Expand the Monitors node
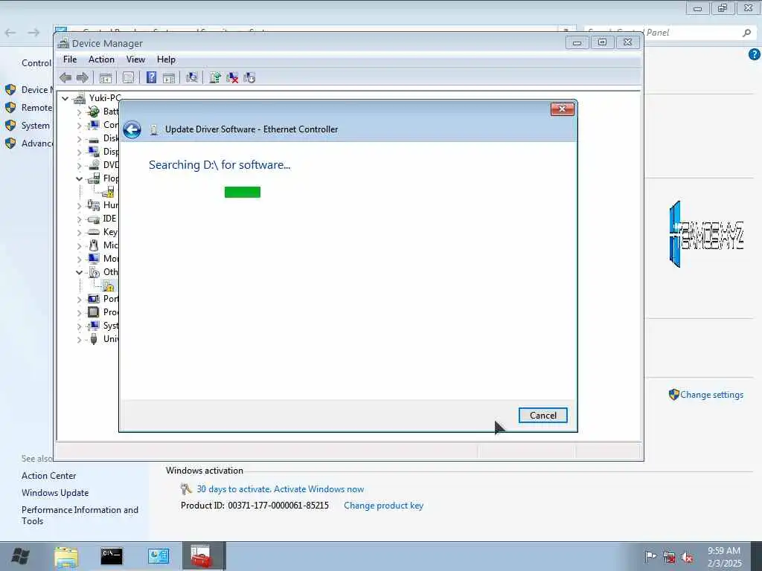This screenshot has height=571, width=762. click(x=79, y=259)
